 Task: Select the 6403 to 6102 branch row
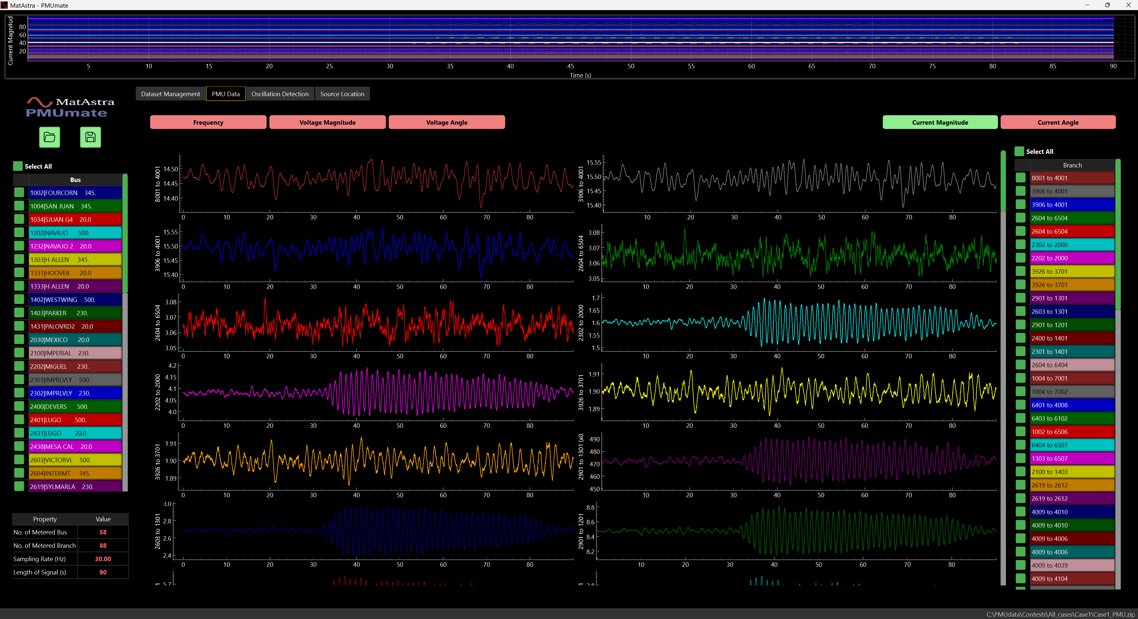[x=1072, y=418]
